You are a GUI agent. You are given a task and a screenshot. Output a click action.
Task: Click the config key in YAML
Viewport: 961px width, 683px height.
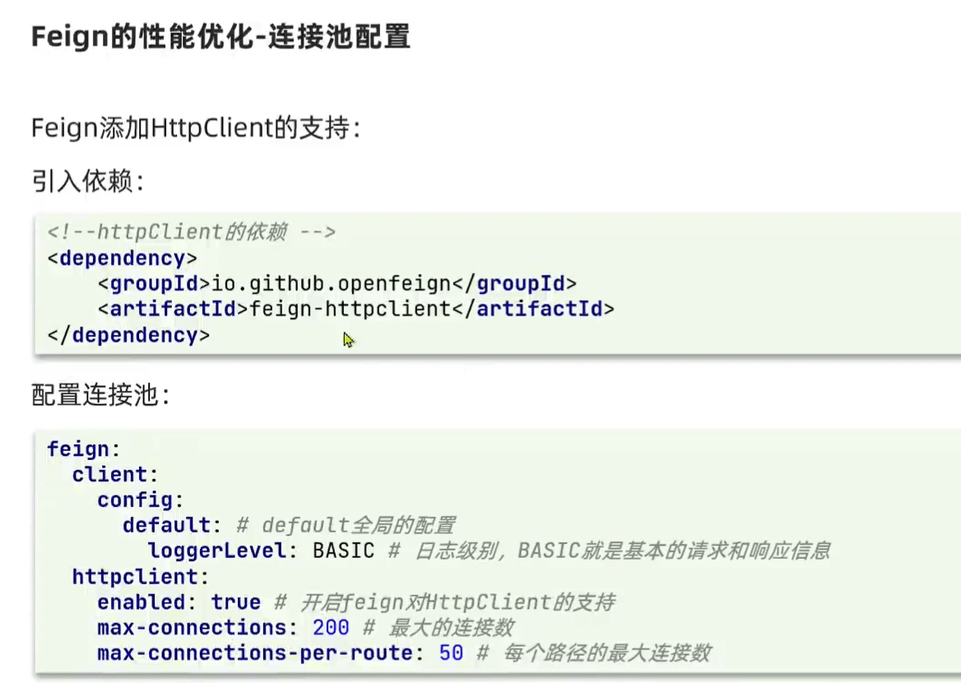(x=135, y=499)
